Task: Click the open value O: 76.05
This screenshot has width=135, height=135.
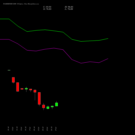Action: point(47,9)
